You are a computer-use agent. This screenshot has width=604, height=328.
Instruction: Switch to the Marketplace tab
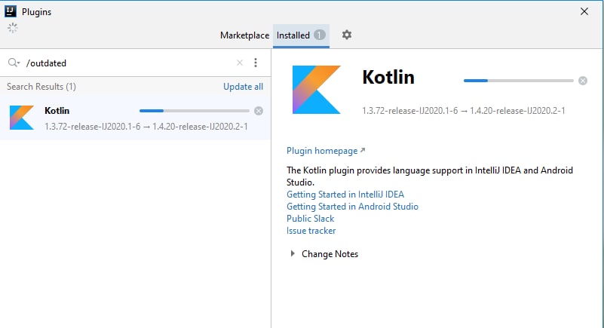pyautogui.click(x=244, y=35)
